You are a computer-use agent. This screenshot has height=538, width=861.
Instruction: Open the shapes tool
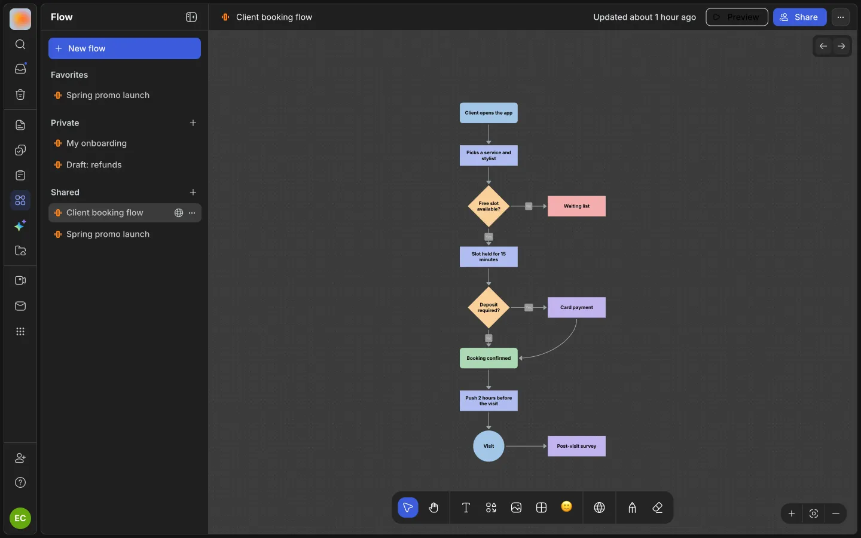[491, 508]
